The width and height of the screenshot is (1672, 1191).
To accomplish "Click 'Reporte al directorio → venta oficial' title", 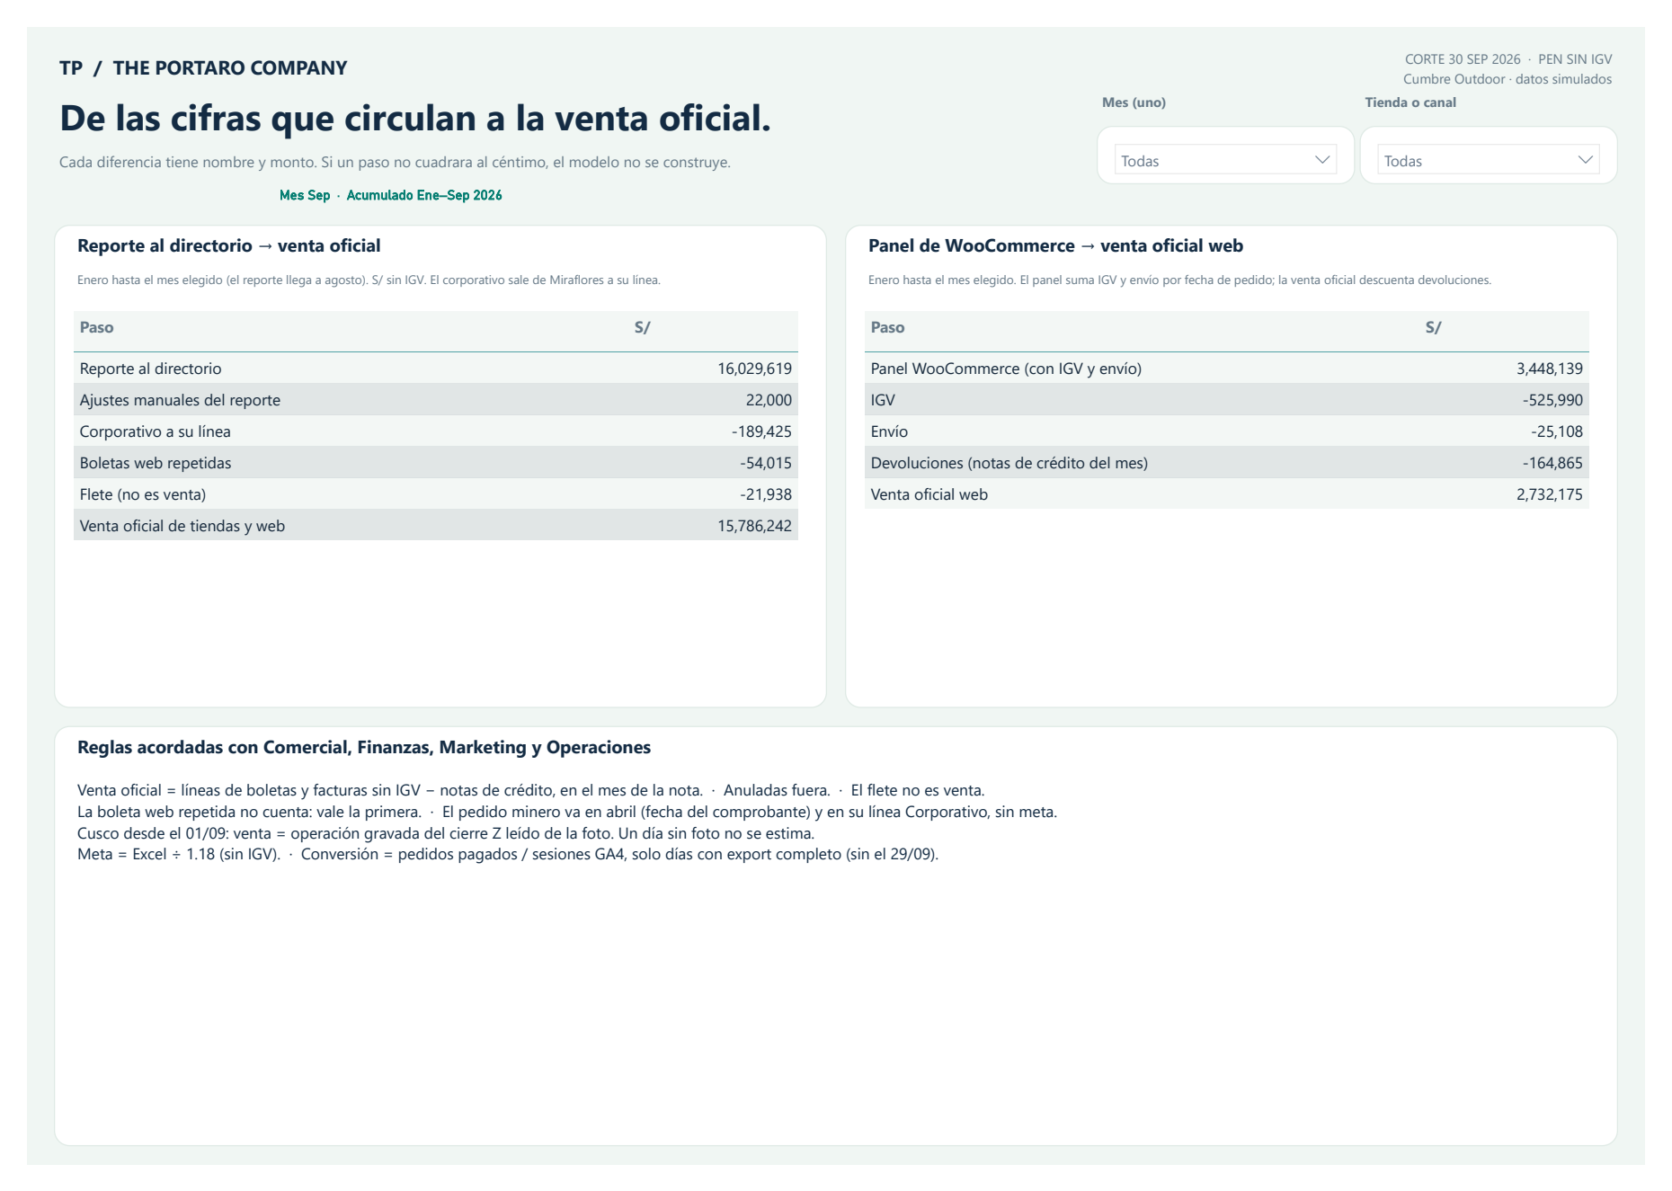I will click(x=229, y=245).
